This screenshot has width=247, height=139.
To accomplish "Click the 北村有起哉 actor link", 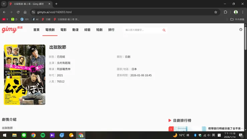I will point(64,63).
